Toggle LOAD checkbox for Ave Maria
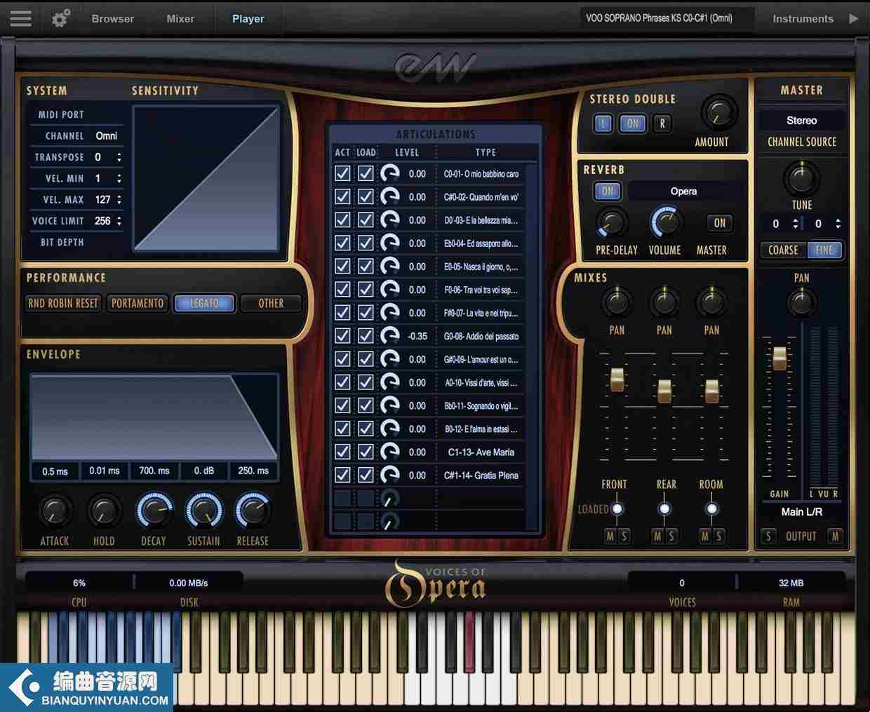The image size is (870, 712). click(x=366, y=452)
